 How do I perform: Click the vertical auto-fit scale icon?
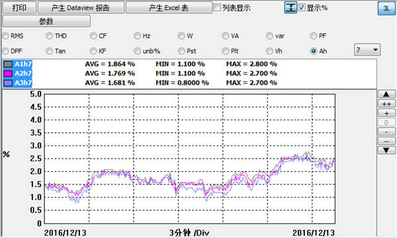pyautogui.click(x=290, y=7)
